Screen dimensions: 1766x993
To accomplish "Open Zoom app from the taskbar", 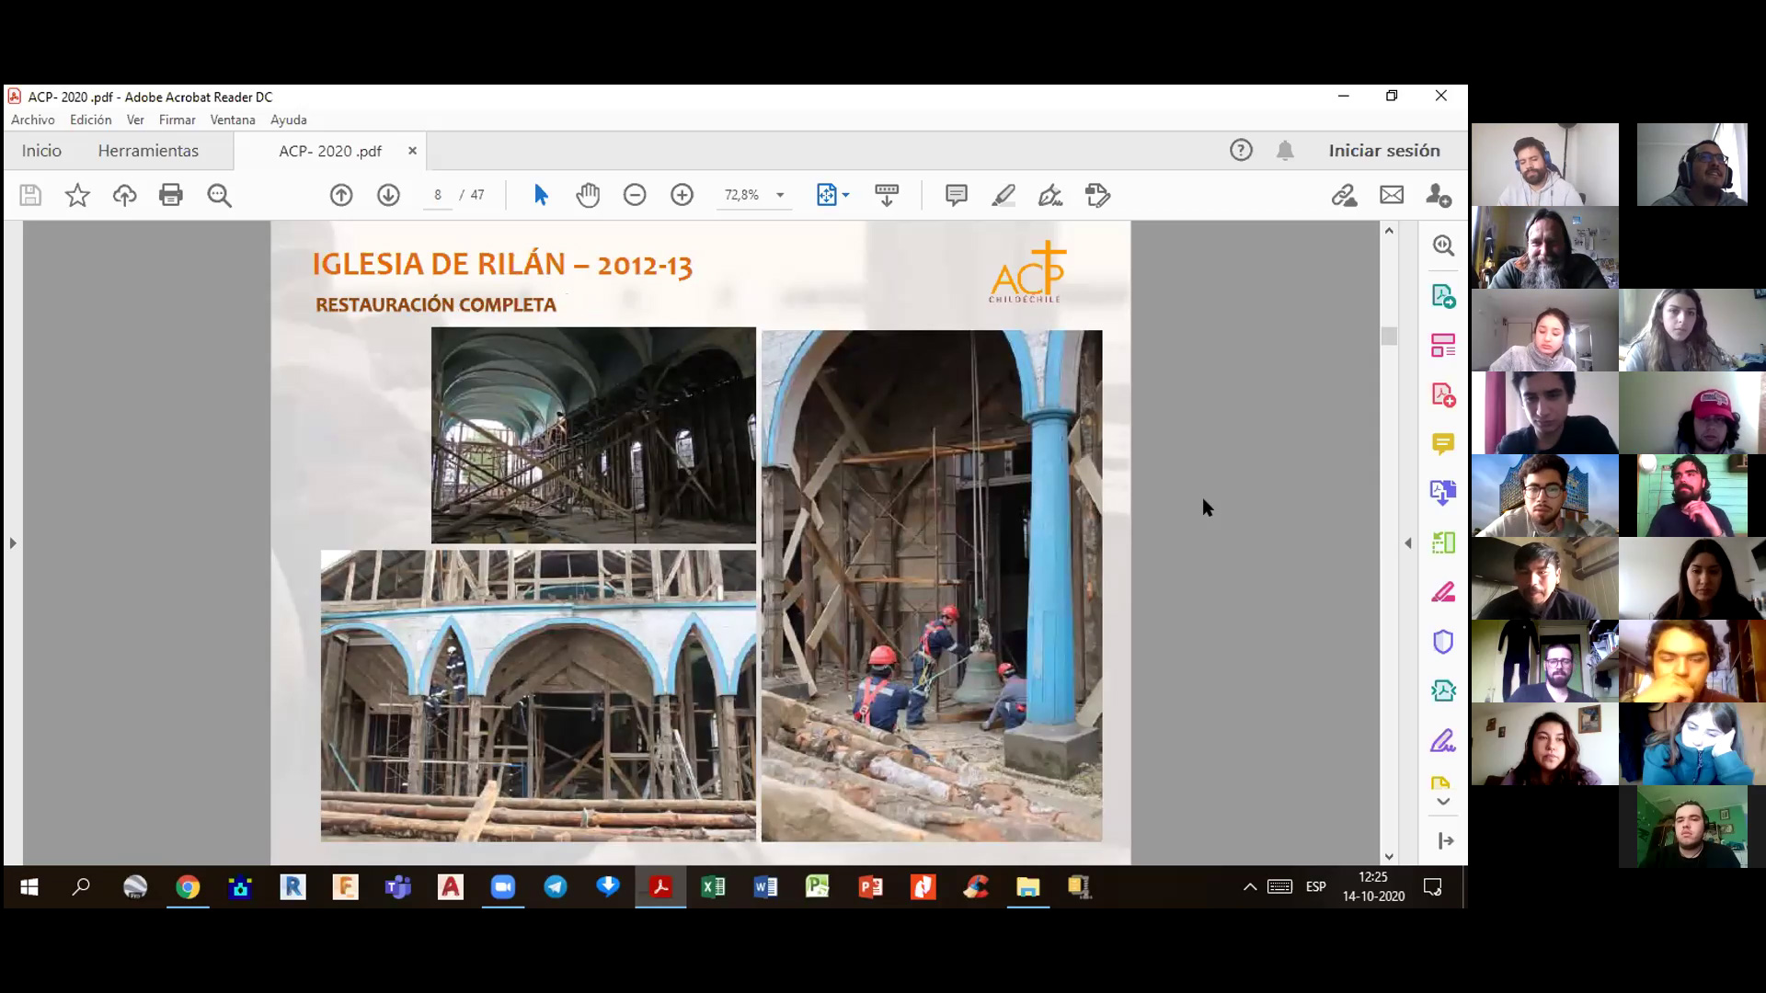I will point(502,887).
